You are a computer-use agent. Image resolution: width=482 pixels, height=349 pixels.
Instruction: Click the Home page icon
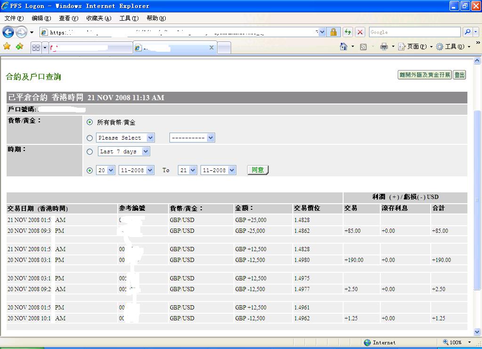click(x=344, y=47)
